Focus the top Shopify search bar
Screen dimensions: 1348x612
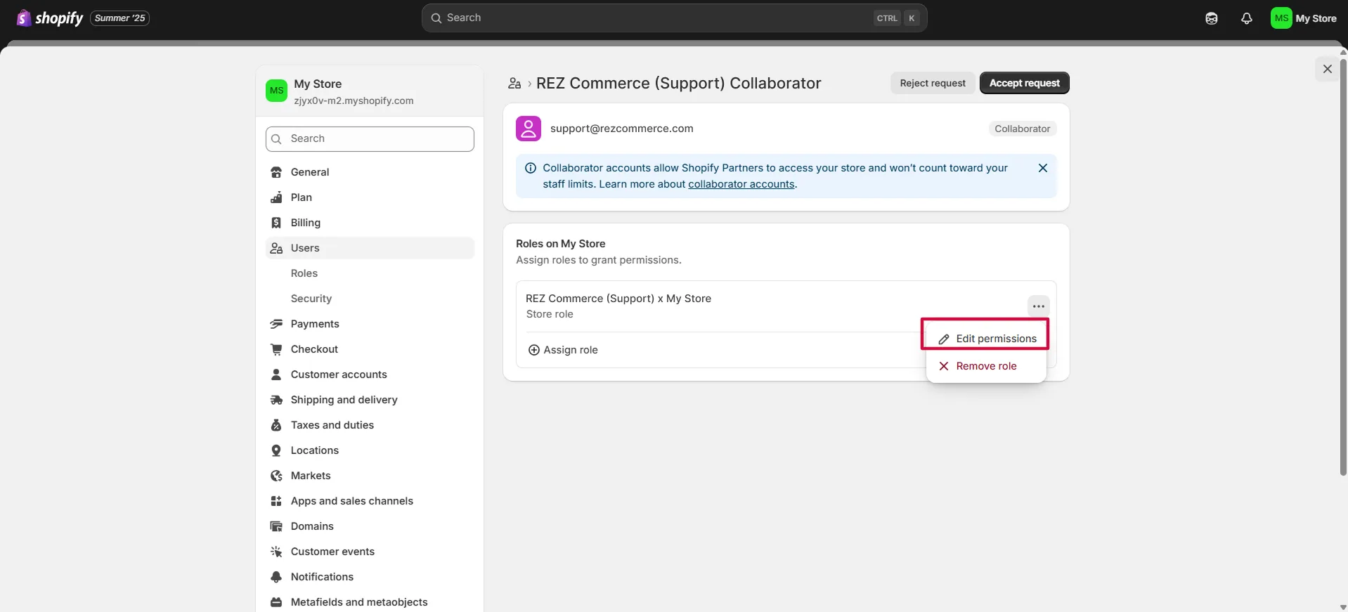point(674,18)
